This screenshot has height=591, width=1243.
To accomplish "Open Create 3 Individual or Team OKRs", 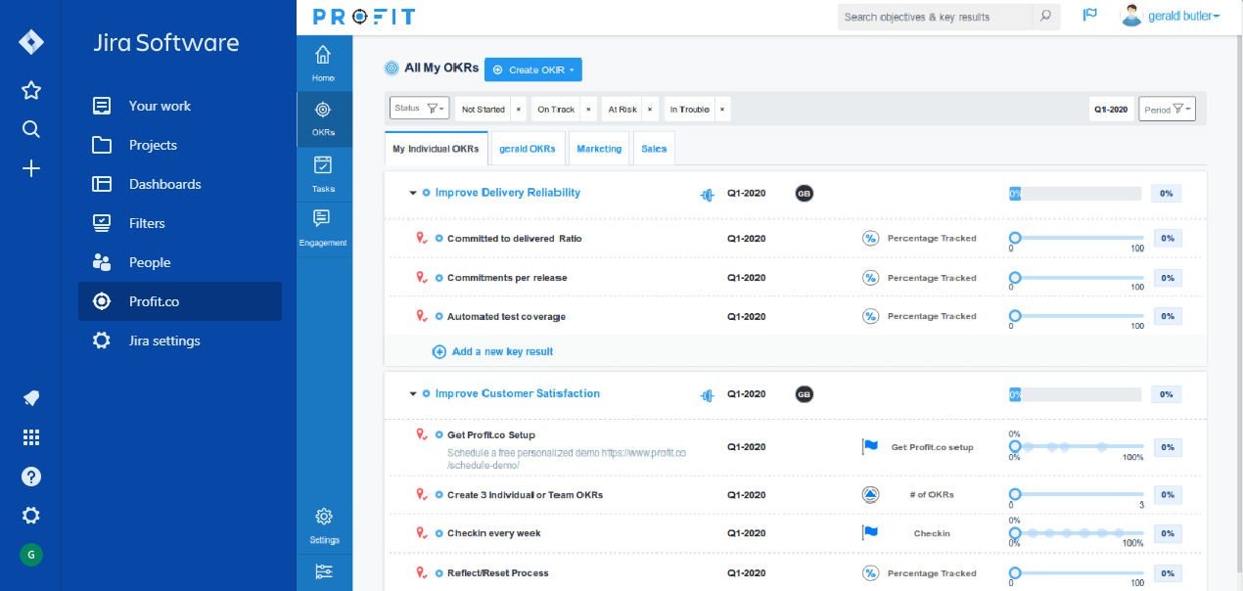I will pyautogui.click(x=525, y=495).
